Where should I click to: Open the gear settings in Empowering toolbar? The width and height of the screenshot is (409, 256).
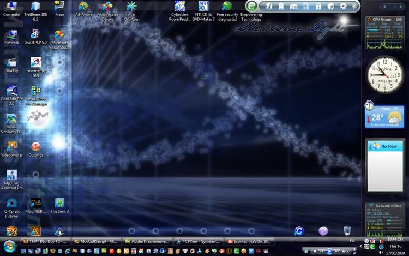point(343,6)
